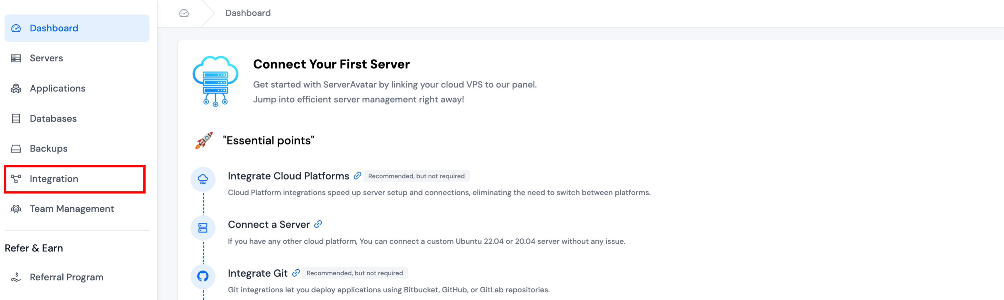Open the Referral Program page
1004x300 pixels.
[66, 277]
